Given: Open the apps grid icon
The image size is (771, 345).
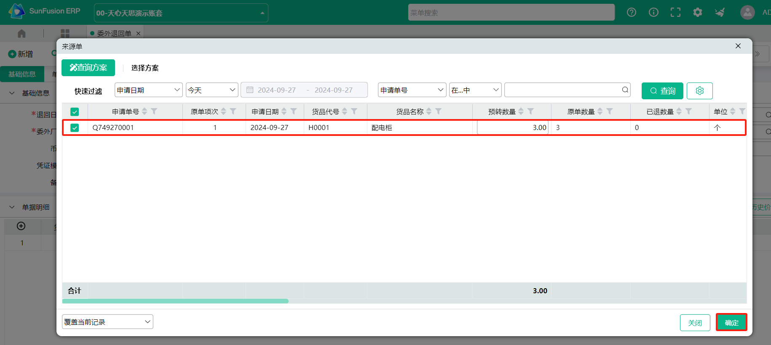Looking at the screenshot, I should [65, 33].
